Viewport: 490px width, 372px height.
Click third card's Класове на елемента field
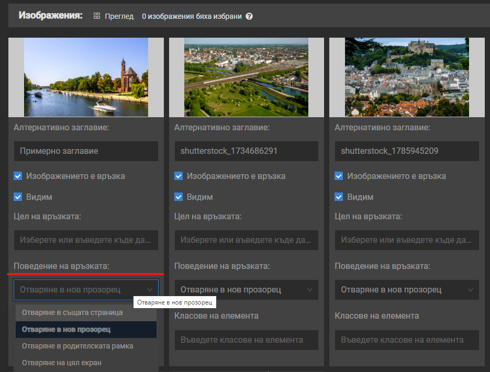[x=407, y=340]
